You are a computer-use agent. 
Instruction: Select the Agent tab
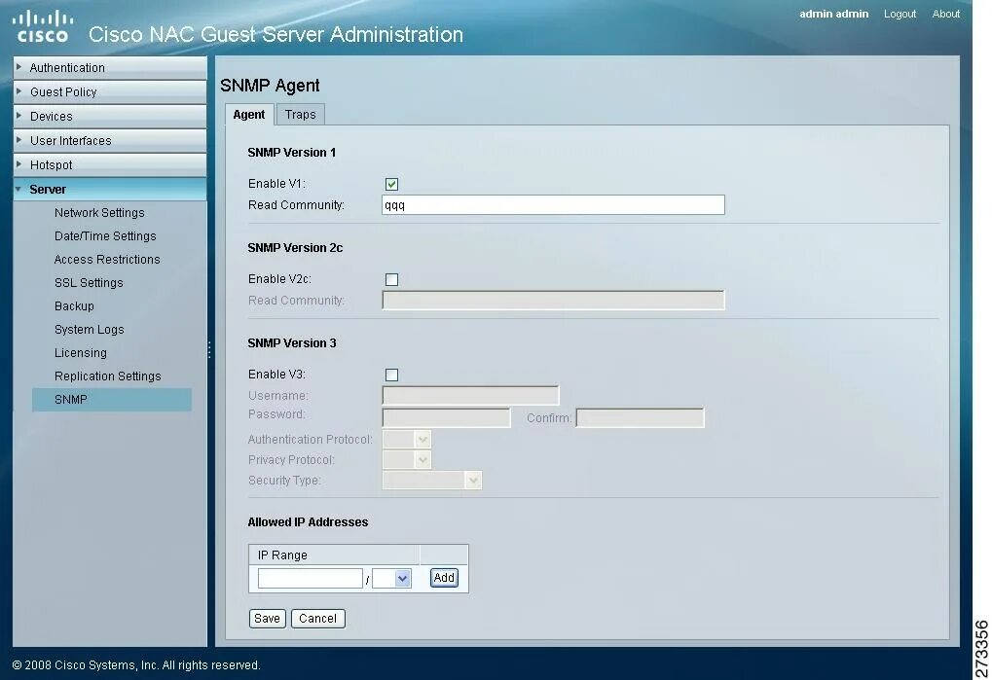click(x=248, y=115)
